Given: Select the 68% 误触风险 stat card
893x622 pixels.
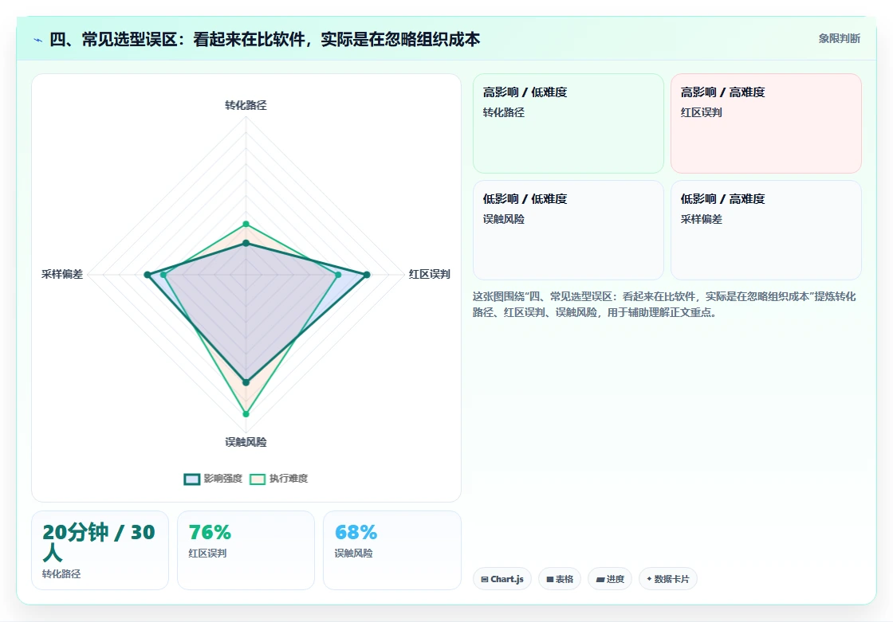Looking at the screenshot, I should [391, 550].
